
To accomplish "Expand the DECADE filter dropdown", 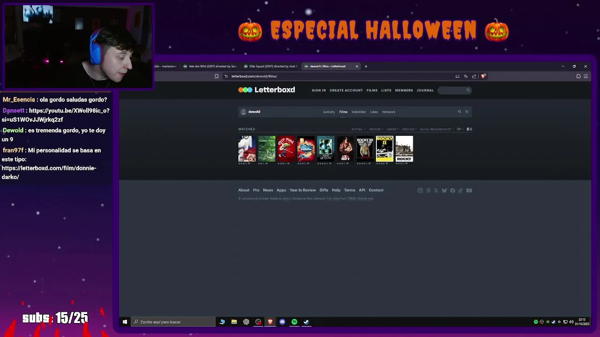I will [x=376, y=129].
